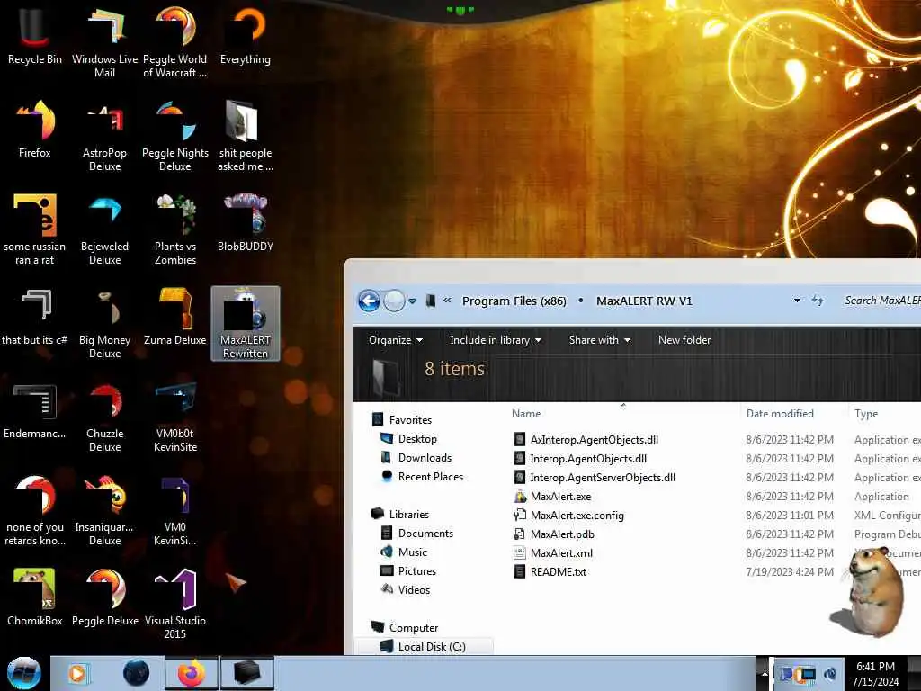
Task: Select Insaniquarium Deluxe desktop icon
Action: tap(104, 510)
